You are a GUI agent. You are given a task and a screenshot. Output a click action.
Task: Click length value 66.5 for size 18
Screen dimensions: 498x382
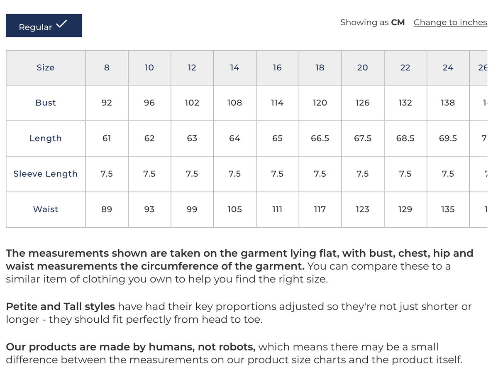(320, 139)
